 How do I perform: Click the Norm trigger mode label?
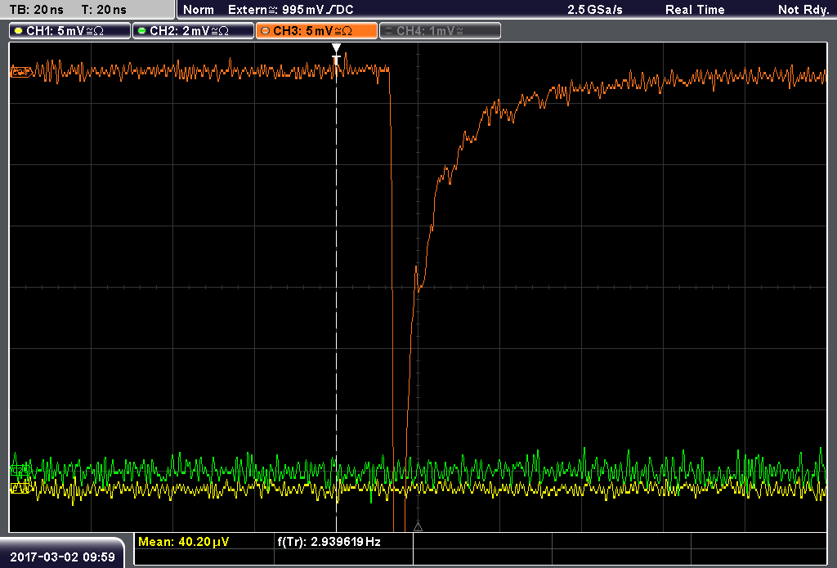click(x=199, y=10)
